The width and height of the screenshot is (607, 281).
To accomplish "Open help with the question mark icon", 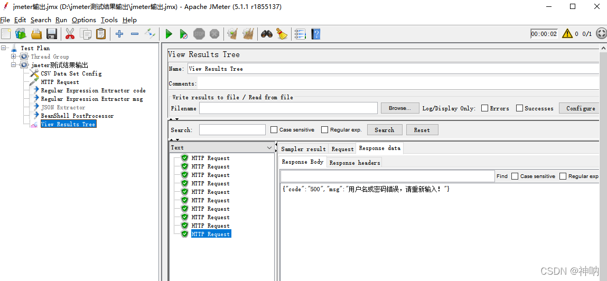I will [x=316, y=34].
